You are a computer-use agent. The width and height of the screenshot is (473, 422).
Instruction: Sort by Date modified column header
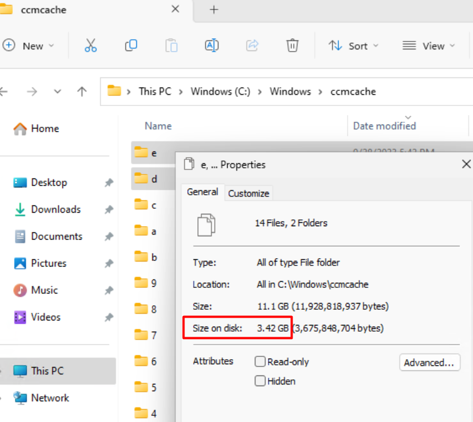(x=384, y=126)
